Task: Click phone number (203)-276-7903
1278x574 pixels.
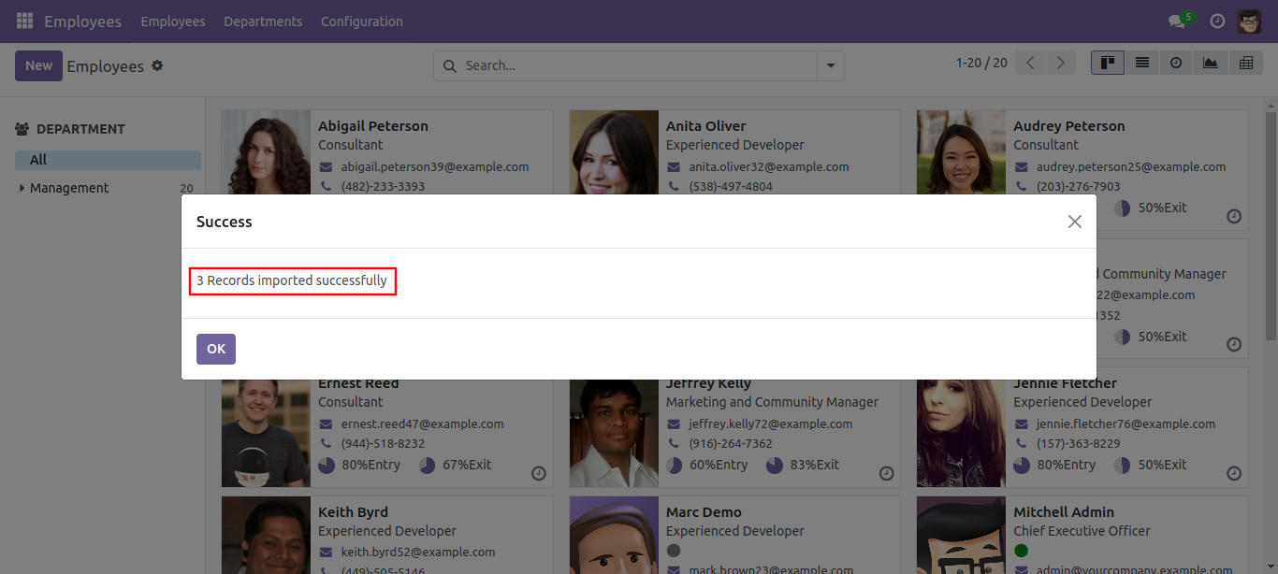Action: pyautogui.click(x=1078, y=186)
